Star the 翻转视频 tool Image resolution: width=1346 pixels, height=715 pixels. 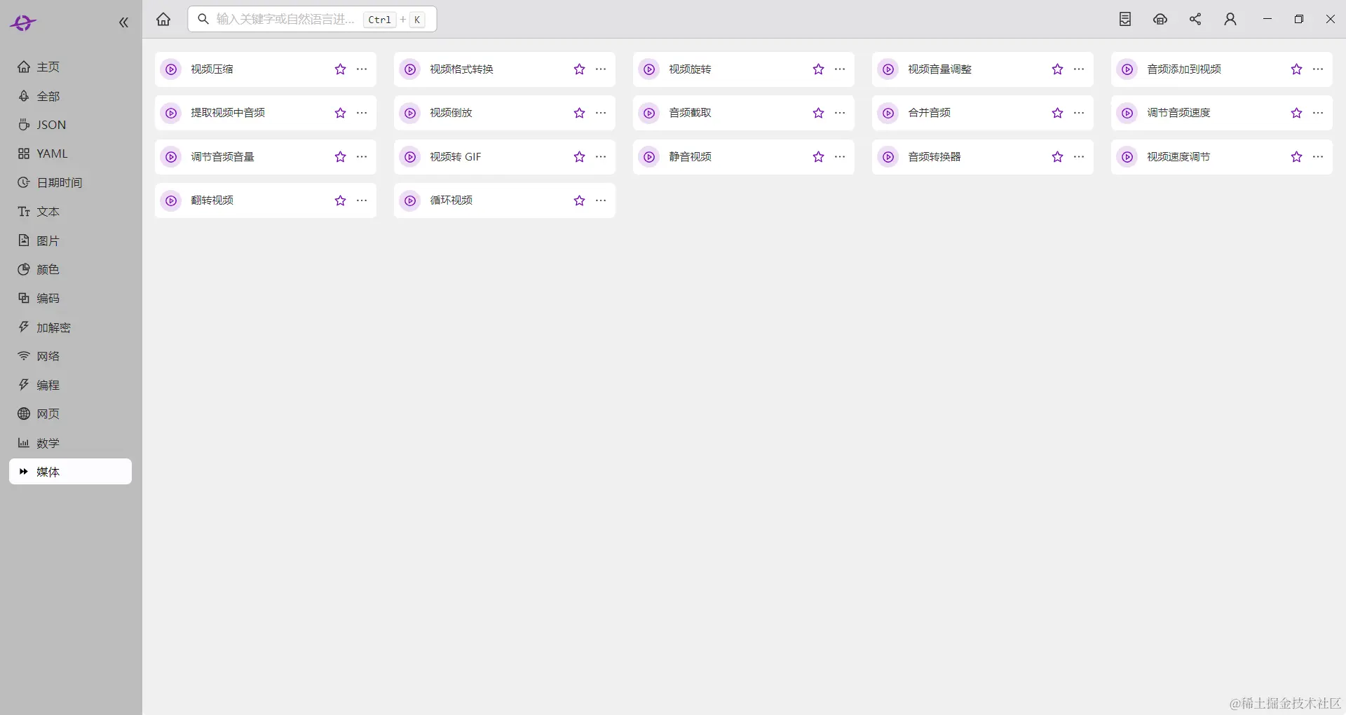340,200
